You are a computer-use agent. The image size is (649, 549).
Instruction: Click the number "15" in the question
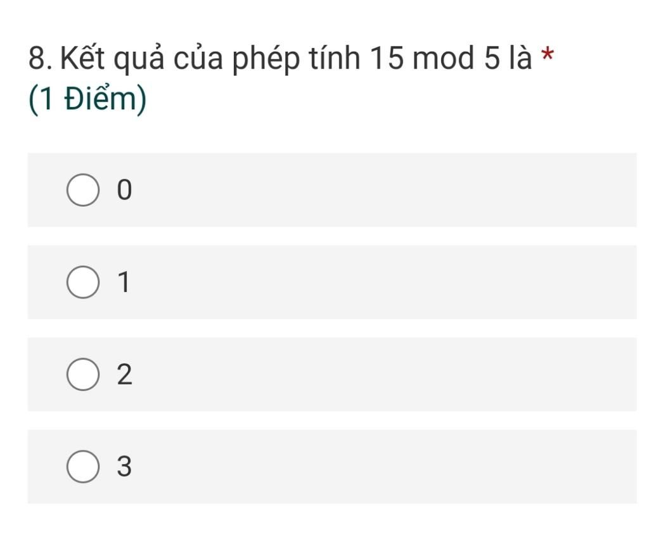coord(386,58)
